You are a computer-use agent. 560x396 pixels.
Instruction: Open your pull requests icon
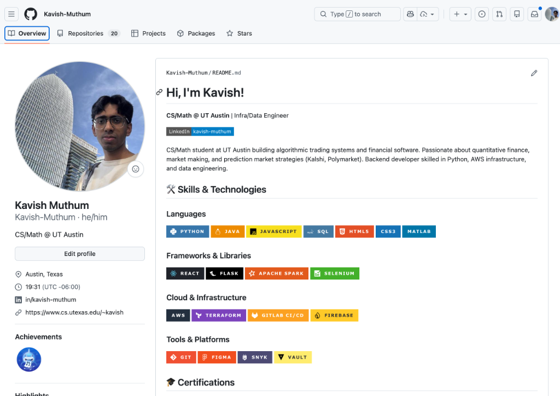[x=499, y=14]
